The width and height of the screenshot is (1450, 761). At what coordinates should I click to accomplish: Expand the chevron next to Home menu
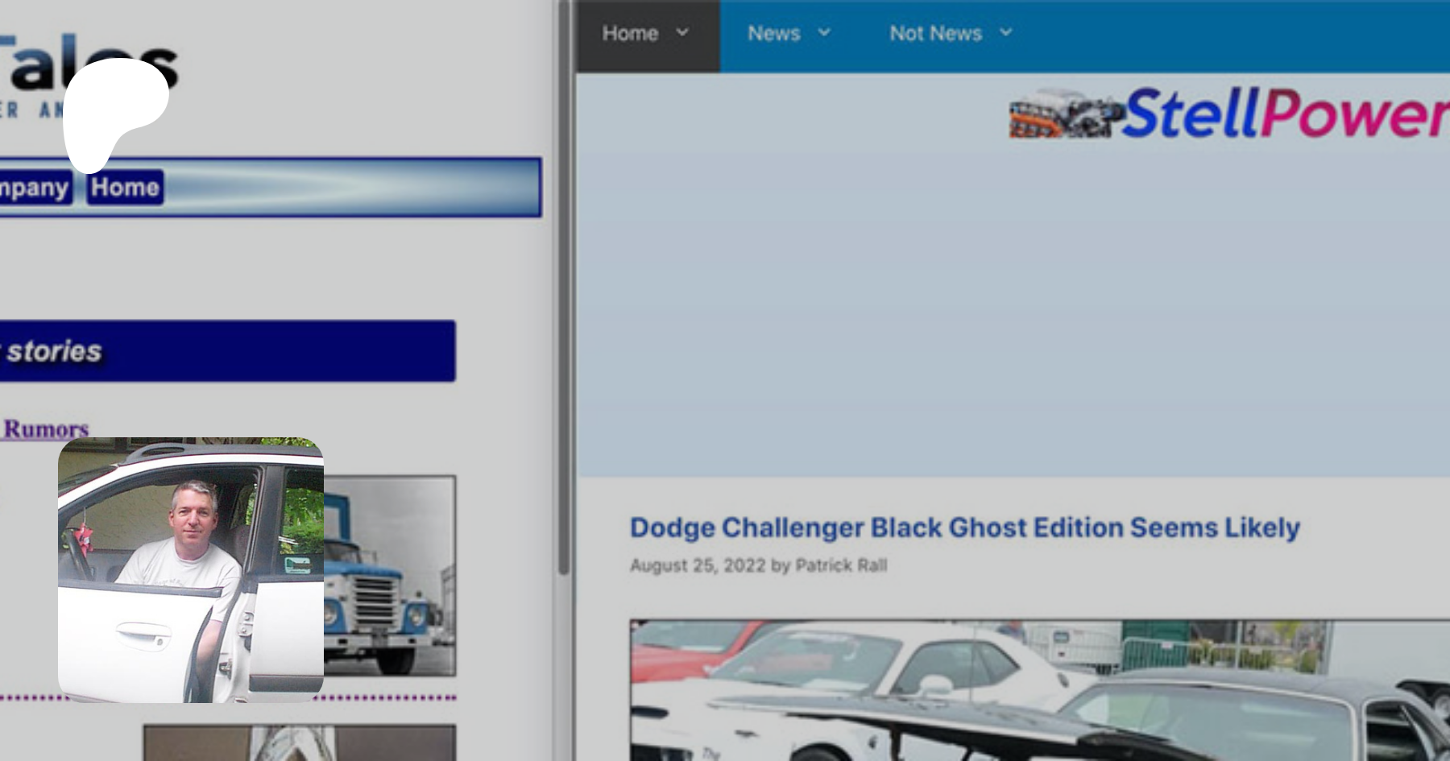pyautogui.click(x=682, y=33)
